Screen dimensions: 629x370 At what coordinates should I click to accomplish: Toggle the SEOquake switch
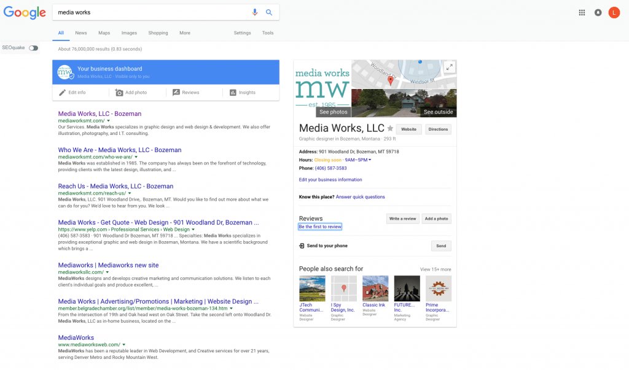(x=33, y=48)
